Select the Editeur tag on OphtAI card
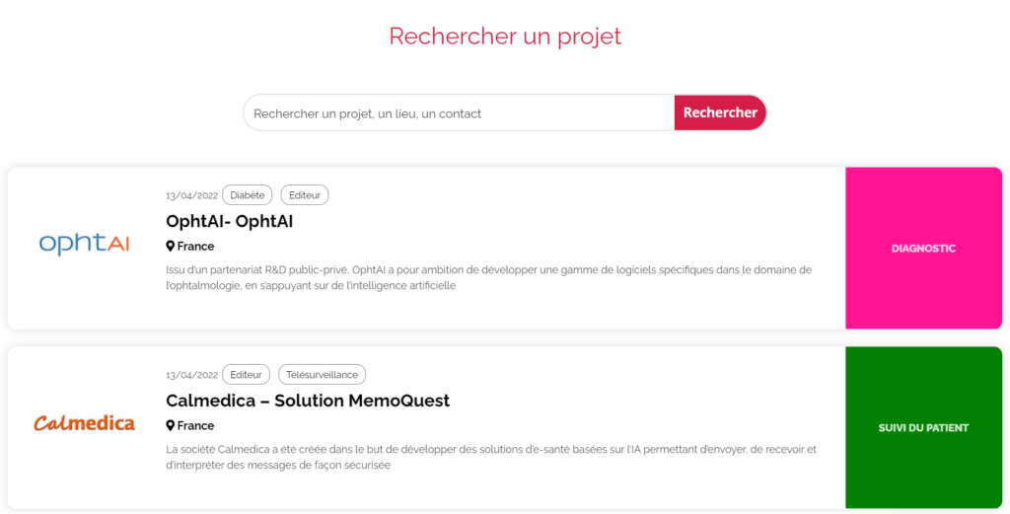Image resolution: width=1010 pixels, height=514 pixels. point(305,195)
